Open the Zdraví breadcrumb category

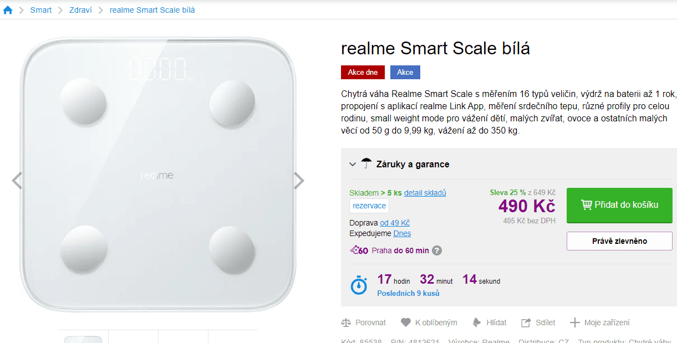[x=80, y=9]
